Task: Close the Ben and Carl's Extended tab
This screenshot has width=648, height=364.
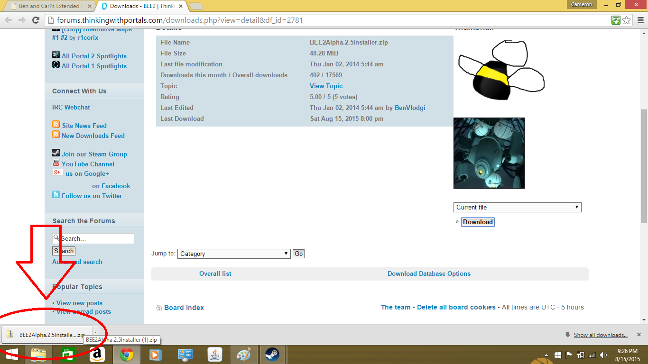Action: (90, 6)
